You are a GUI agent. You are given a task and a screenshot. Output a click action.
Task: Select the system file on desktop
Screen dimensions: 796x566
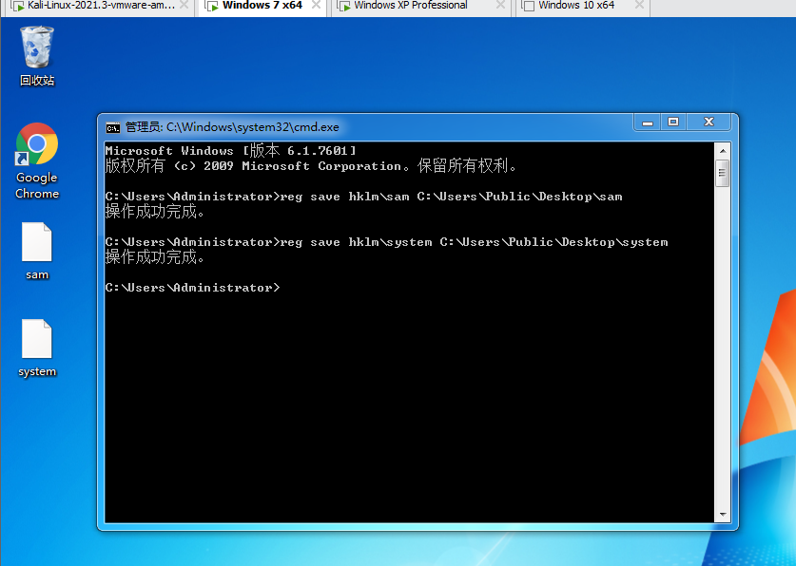click(37, 349)
